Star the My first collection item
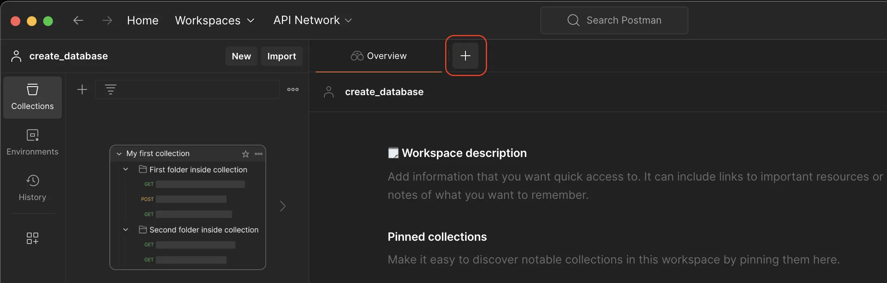The width and height of the screenshot is (887, 283). point(245,154)
